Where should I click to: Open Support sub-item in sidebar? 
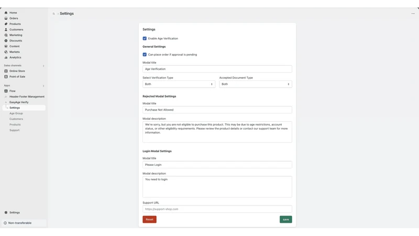tap(15, 130)
